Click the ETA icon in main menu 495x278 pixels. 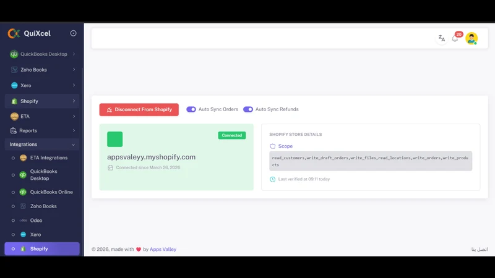14,116
